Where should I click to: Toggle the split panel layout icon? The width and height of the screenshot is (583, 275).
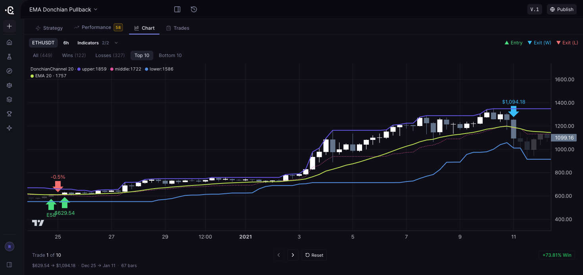click(177, 9)
